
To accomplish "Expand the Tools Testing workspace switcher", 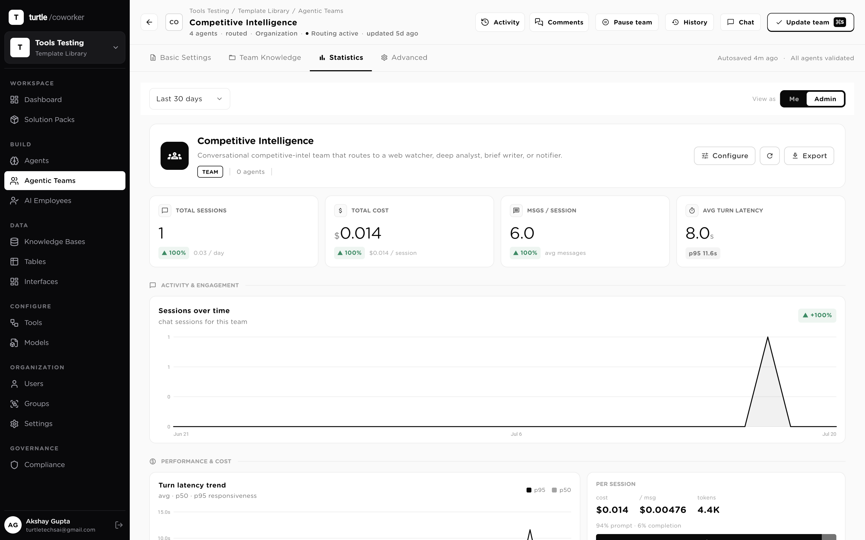I will coord(65,48).
